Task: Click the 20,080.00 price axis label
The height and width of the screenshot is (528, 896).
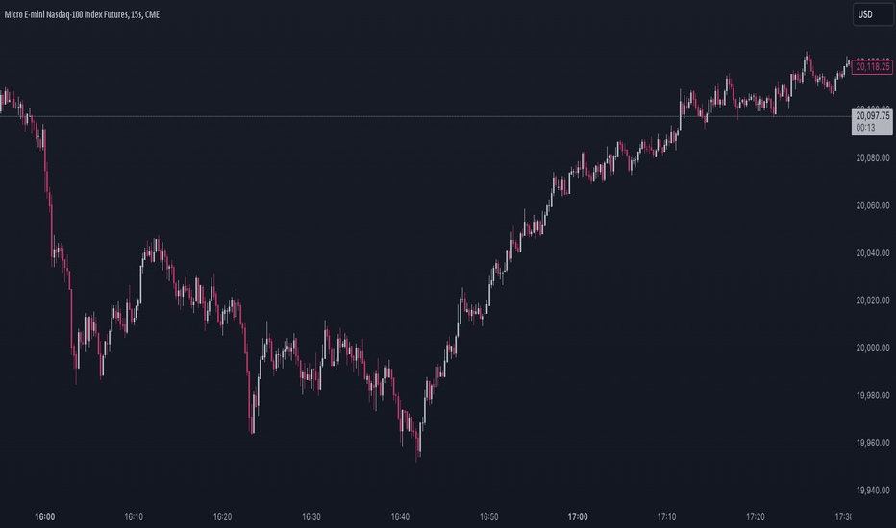Action: (x=873, y=157)
